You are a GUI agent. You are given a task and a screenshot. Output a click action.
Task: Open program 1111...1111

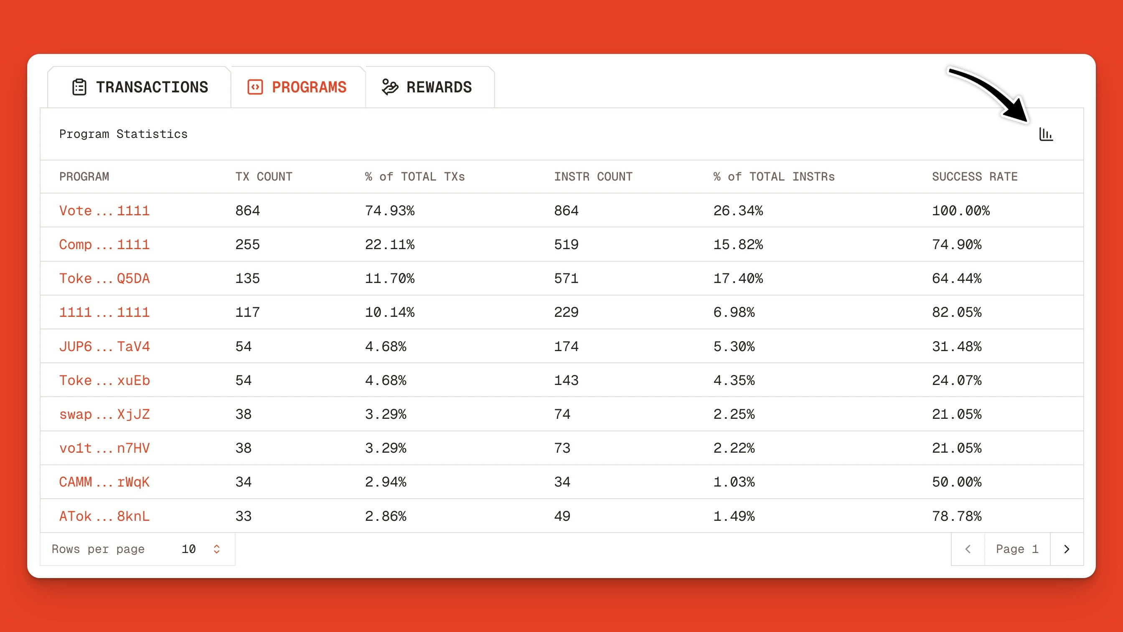click(x=104, y=312)
